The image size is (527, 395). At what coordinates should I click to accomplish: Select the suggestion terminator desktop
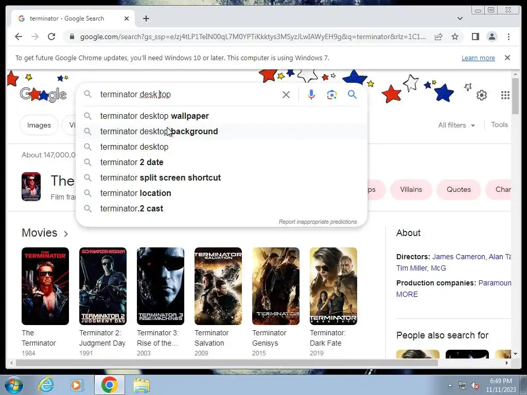(221, 147)
